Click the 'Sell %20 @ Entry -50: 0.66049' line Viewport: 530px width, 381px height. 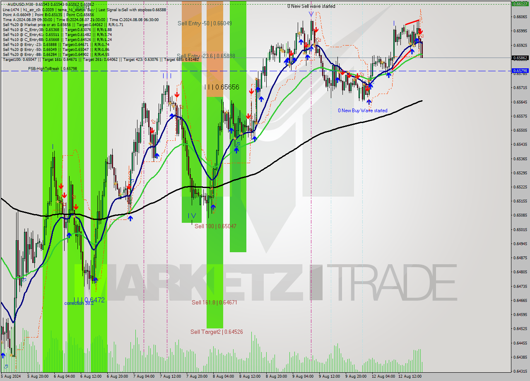click(x=56, y=49)
